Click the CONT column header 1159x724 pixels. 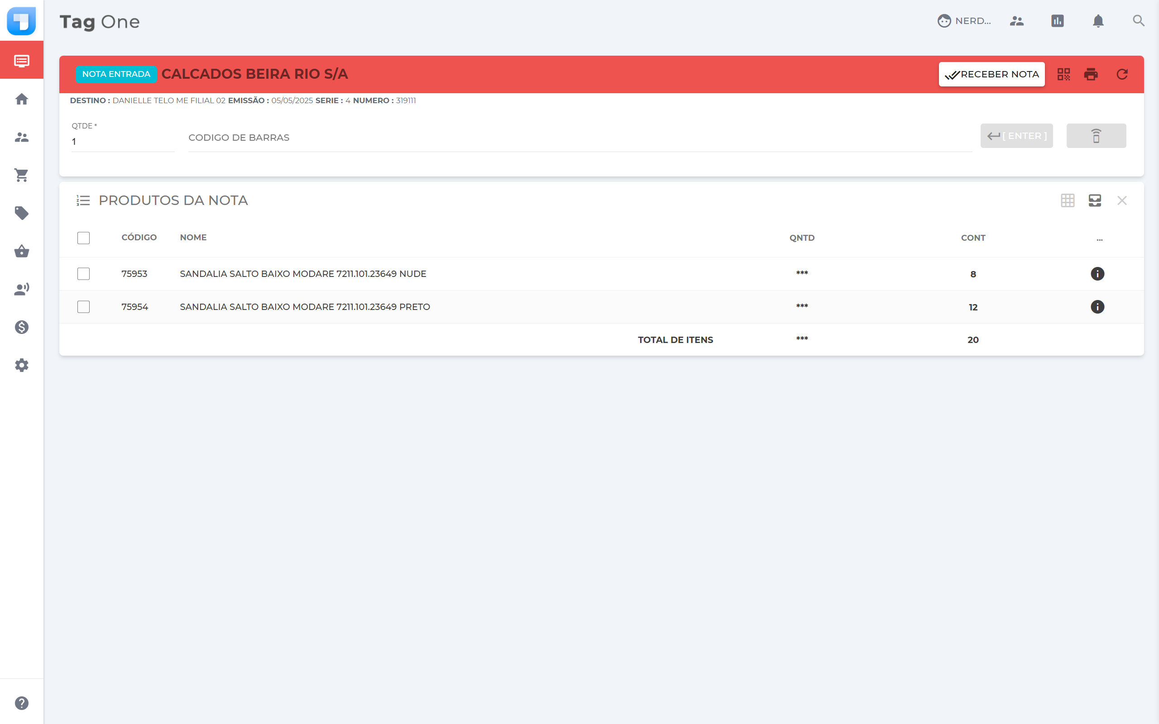click(972, 238)
